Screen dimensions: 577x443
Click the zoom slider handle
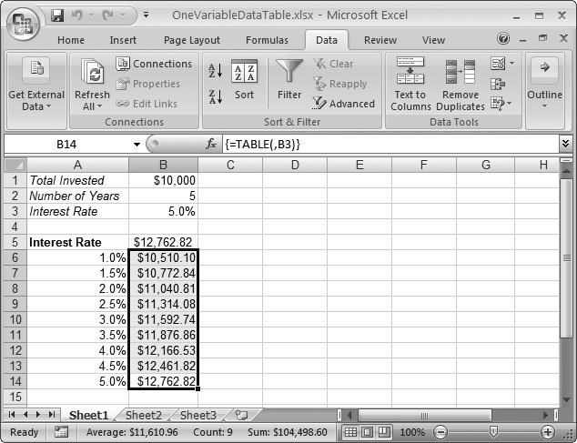[492, 432]
